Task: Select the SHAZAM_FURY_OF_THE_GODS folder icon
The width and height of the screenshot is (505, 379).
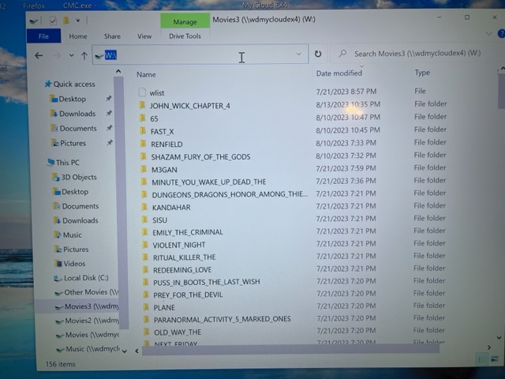Action: (x=144, y=156)
